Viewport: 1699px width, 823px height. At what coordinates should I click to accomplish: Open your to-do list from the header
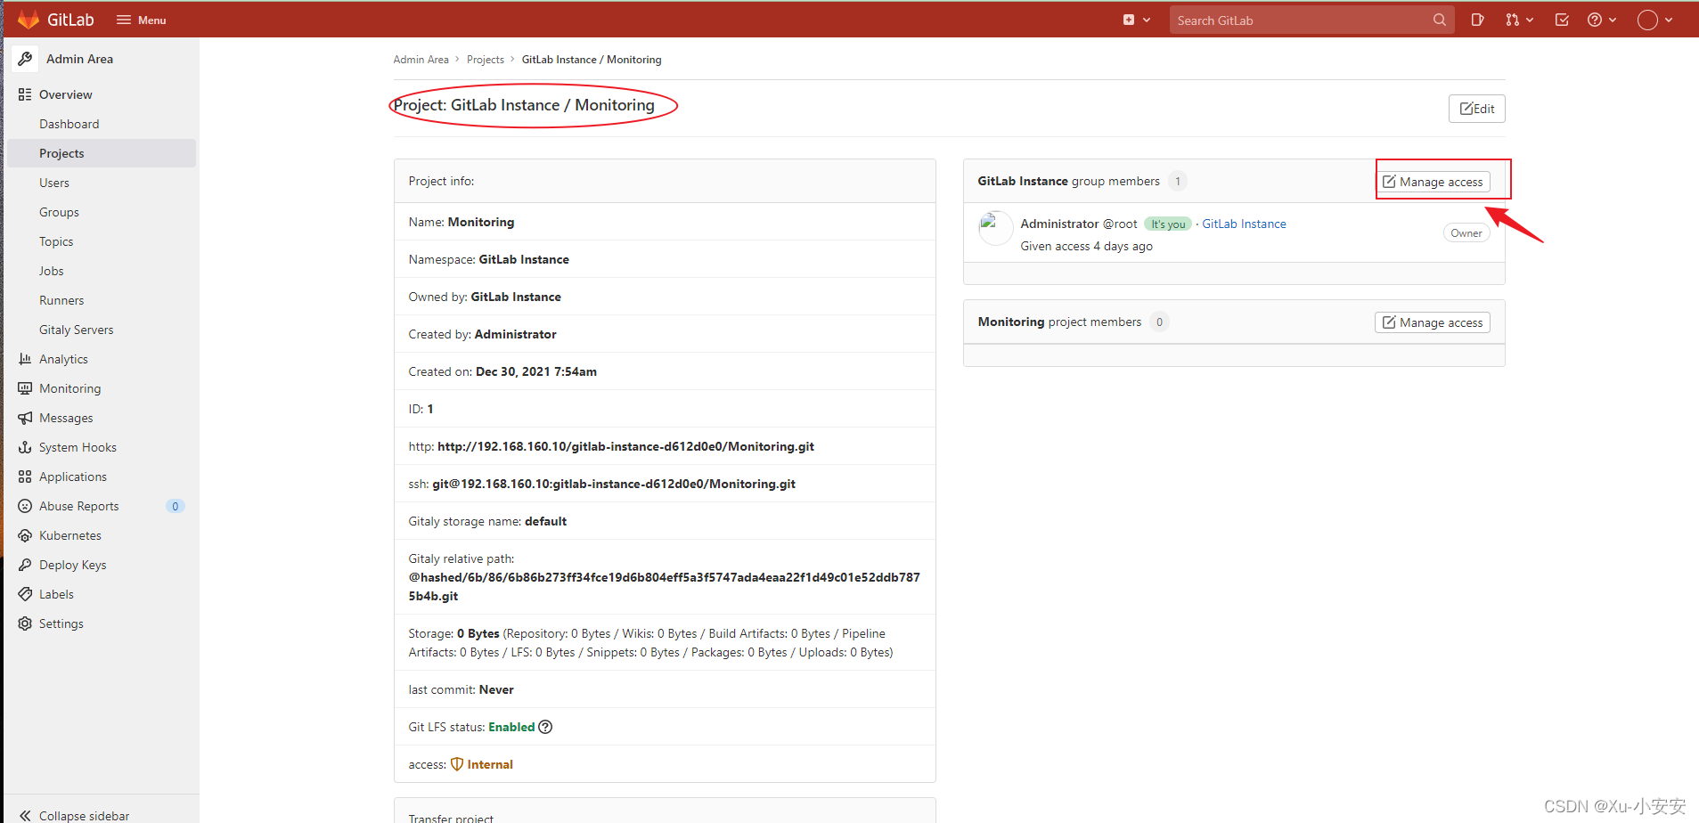pyautogui.click(x=1561, y=19)
